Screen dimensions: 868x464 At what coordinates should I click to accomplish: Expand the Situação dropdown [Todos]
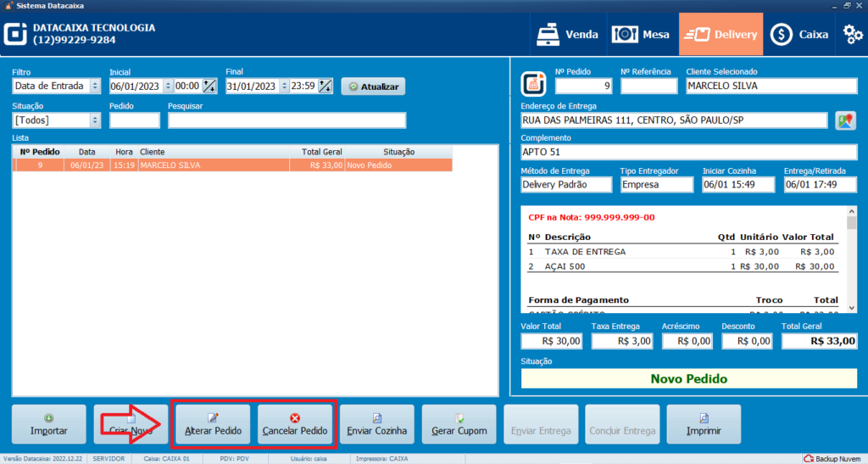click(x=56, y=120)
